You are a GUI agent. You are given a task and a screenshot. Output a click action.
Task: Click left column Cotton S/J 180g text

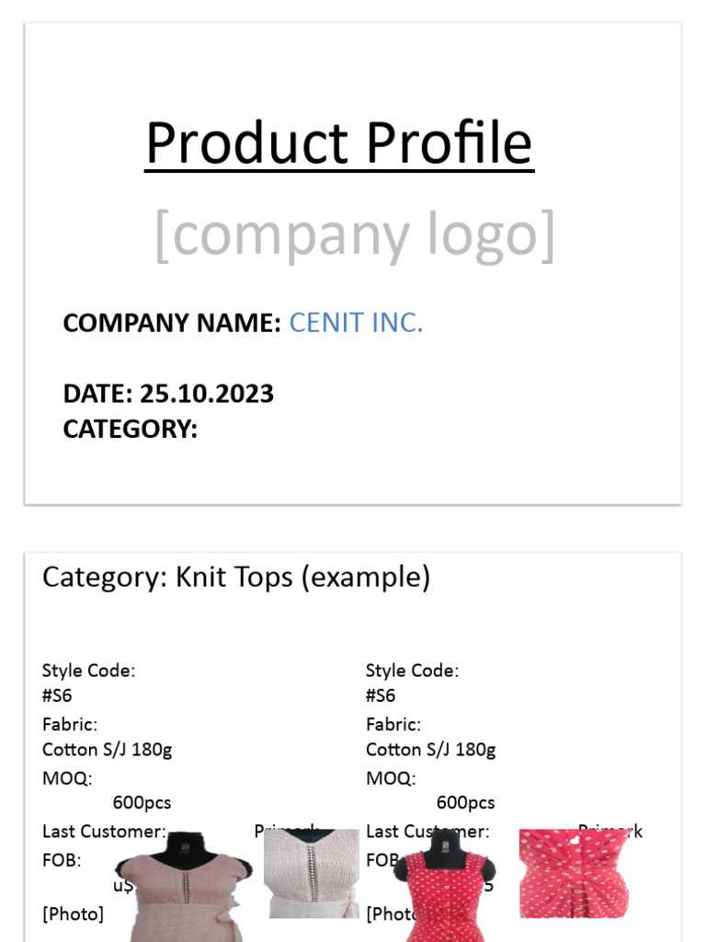(107, 751)
